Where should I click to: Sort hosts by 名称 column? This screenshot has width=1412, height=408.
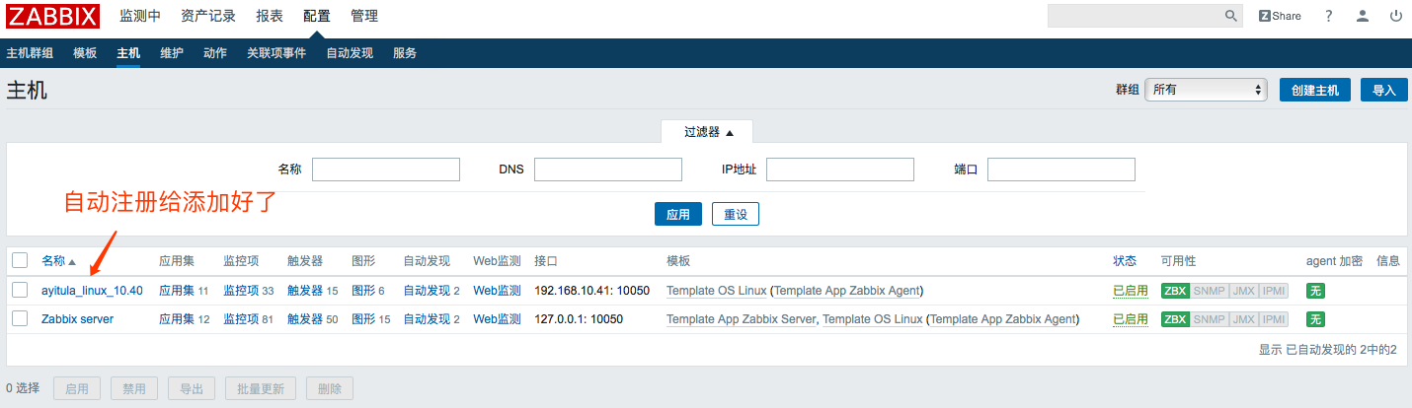tap(58, 261)
